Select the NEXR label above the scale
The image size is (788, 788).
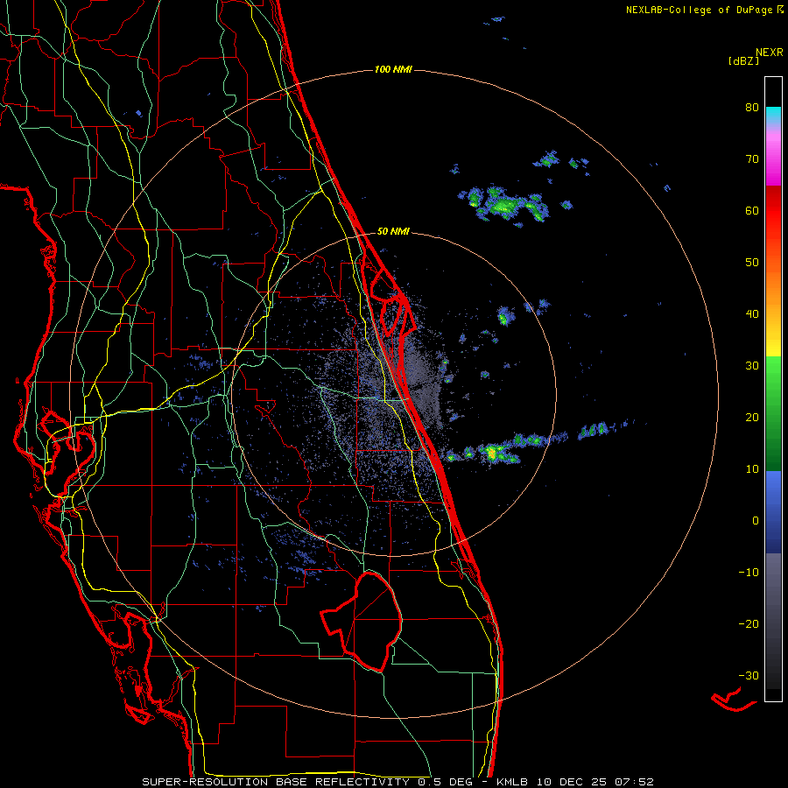tap(770, 53)
